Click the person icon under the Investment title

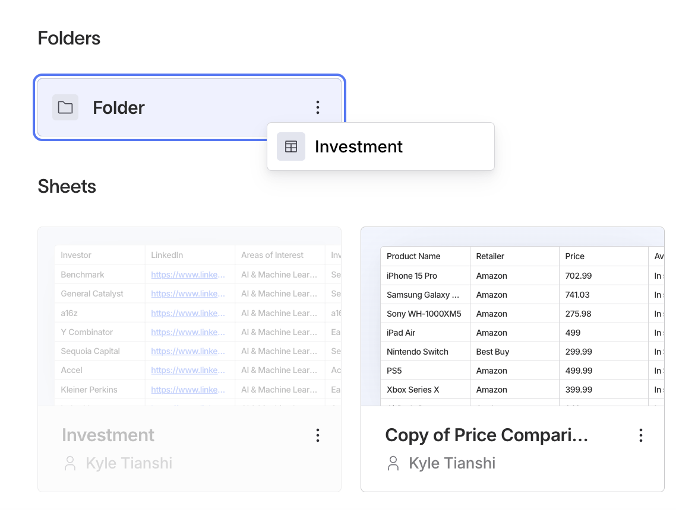70,463
